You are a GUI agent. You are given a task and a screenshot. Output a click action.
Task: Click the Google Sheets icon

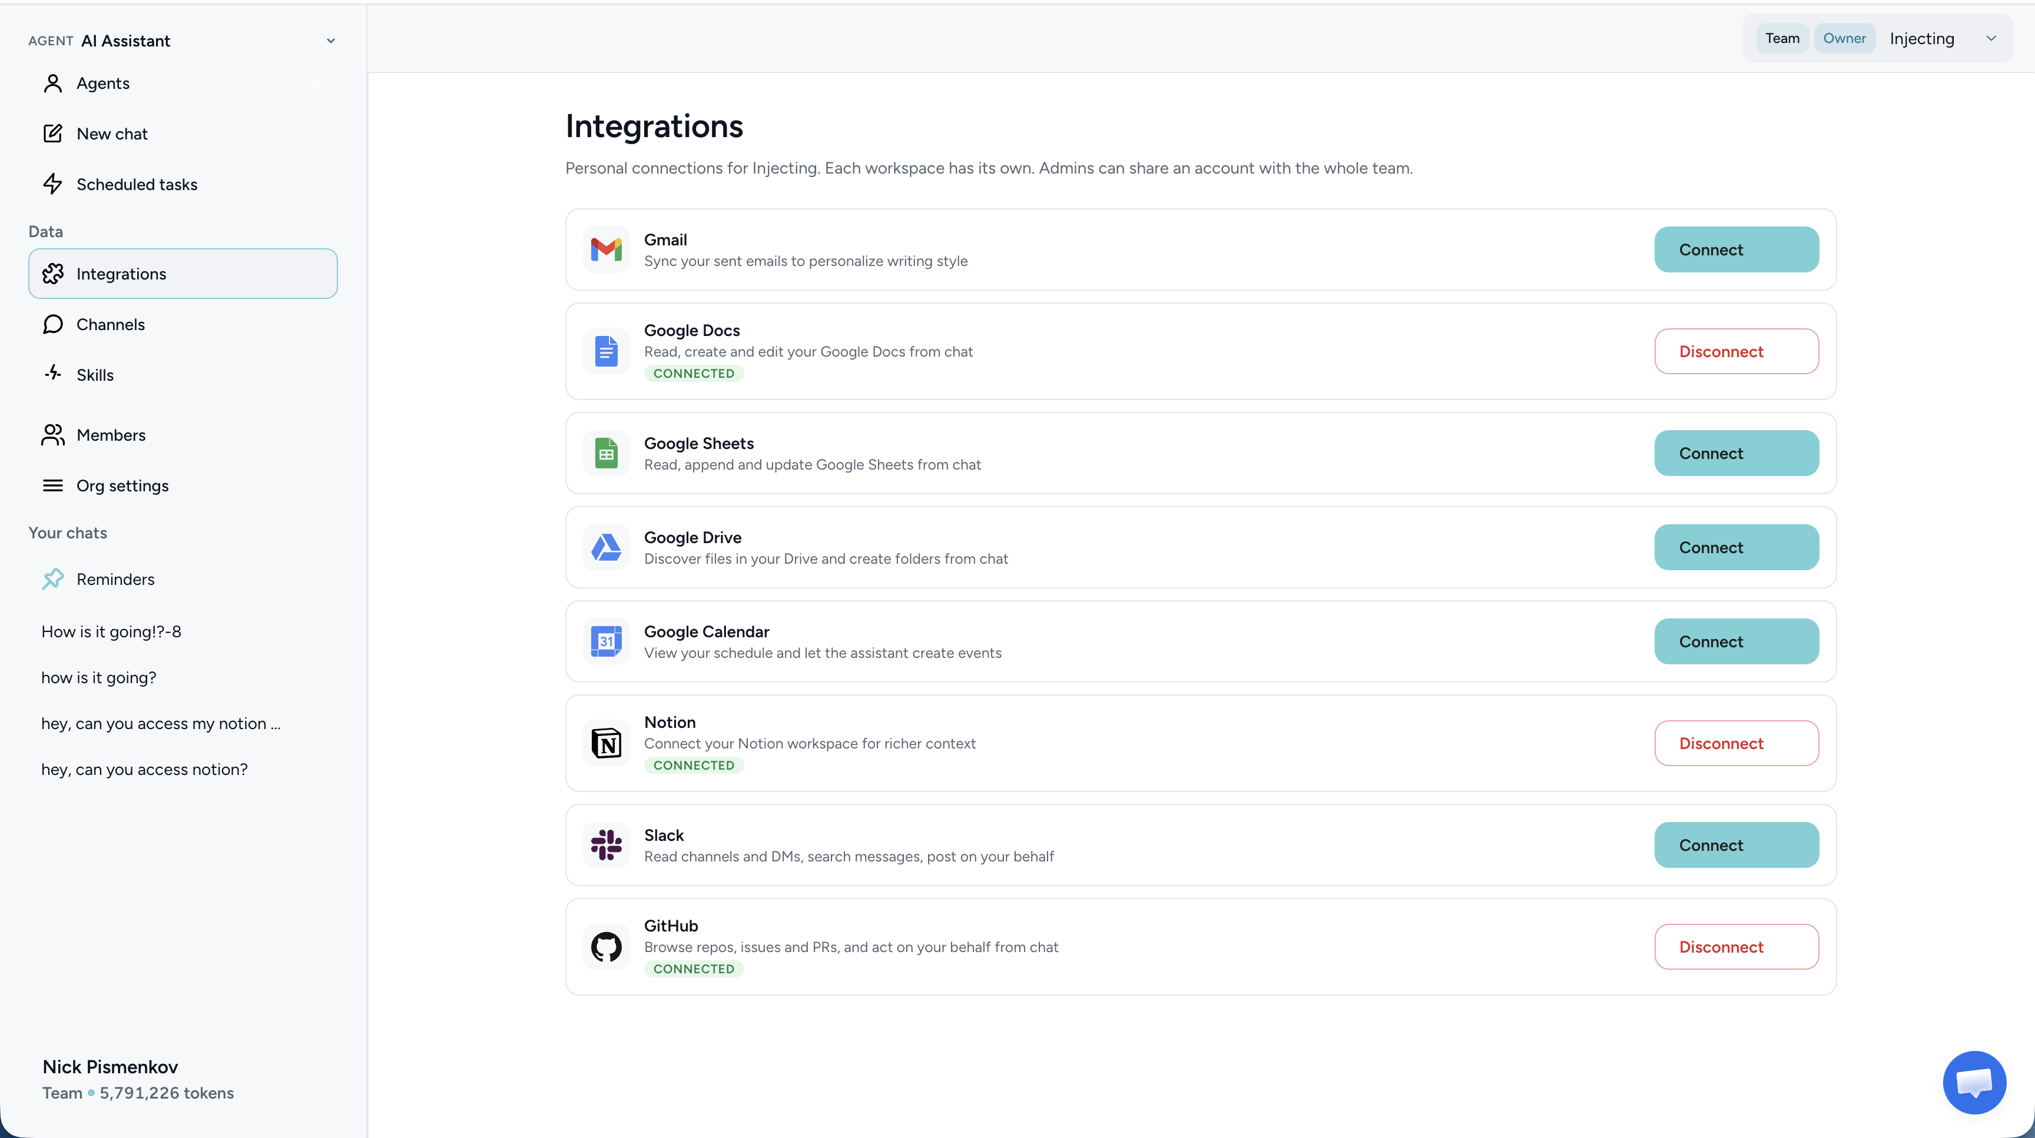coord(606,453)
